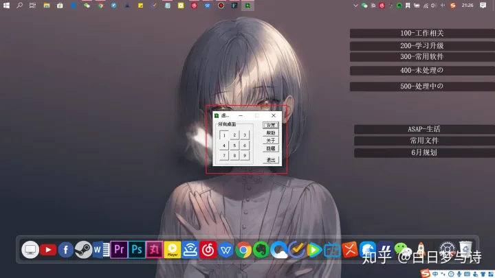This screenshot has height=278, width=495.
Task: Open WeChat from the dock
Action: (403, 250)
